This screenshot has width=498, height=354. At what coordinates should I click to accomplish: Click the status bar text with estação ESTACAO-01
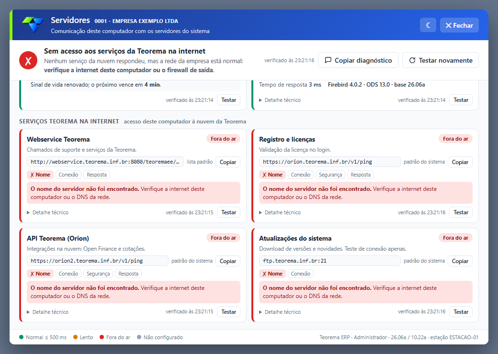tap(399, 337)
